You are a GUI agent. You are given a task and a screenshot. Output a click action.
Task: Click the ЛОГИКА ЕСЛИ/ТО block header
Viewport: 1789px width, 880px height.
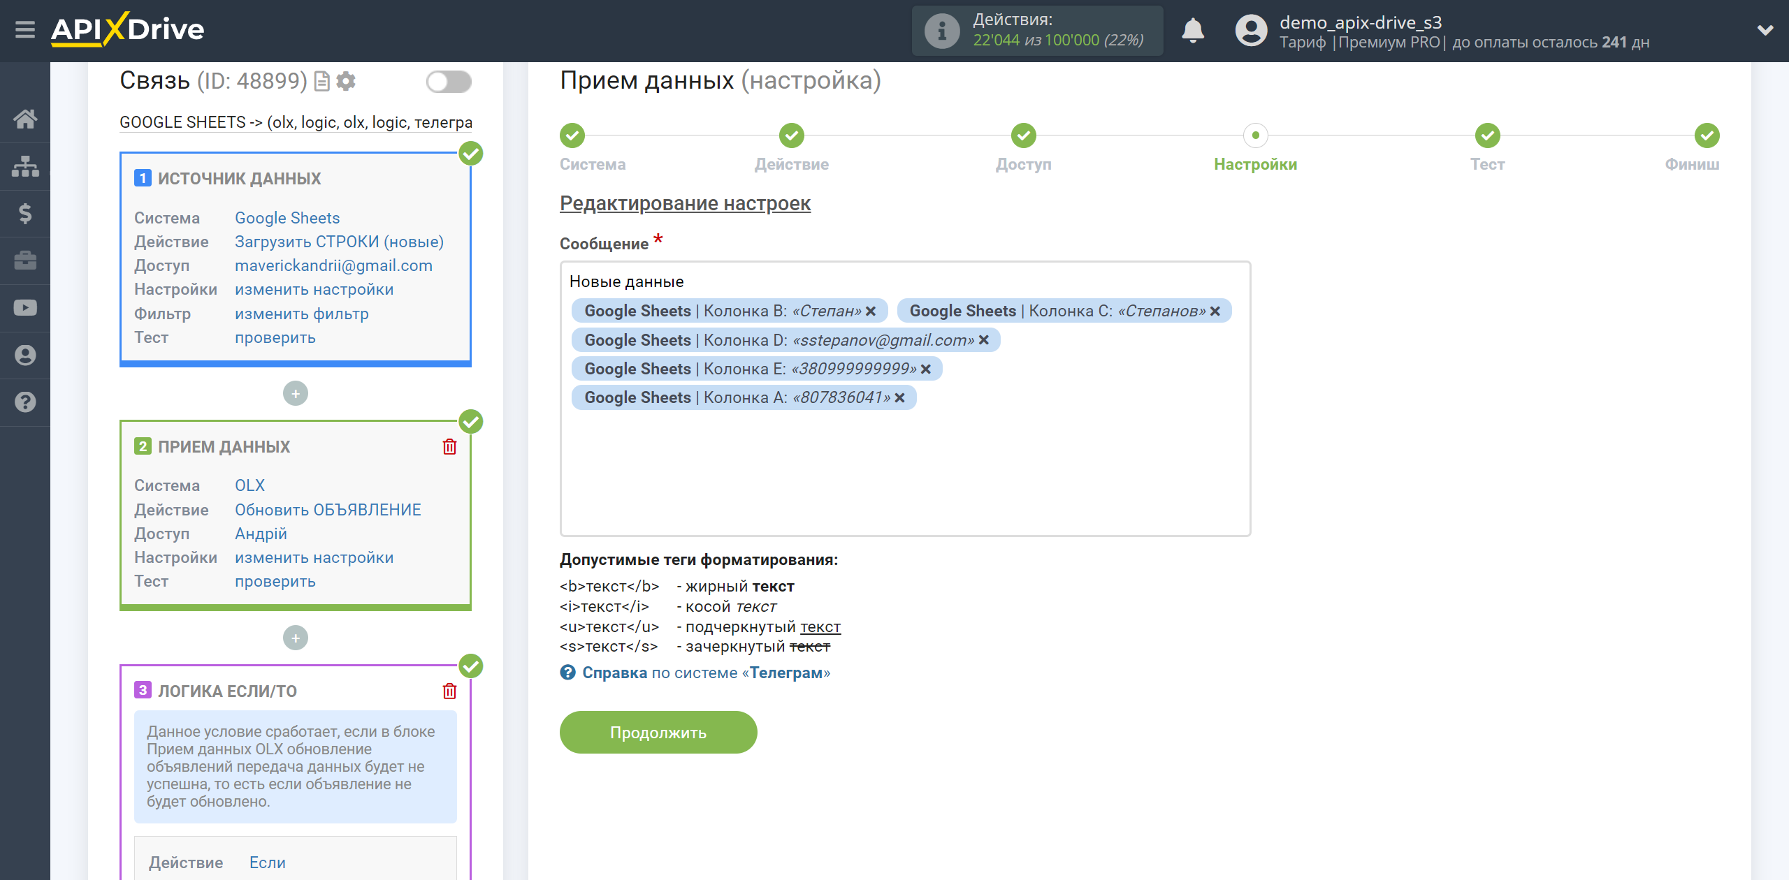tap(227, 691)
